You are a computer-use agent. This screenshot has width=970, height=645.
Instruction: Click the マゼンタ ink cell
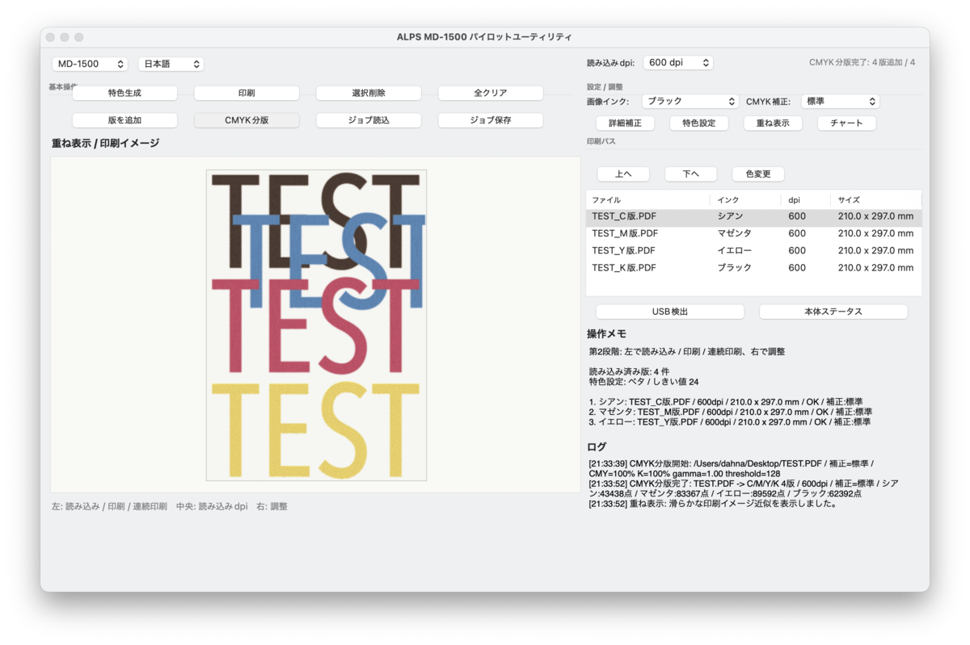tap(734, 233)
